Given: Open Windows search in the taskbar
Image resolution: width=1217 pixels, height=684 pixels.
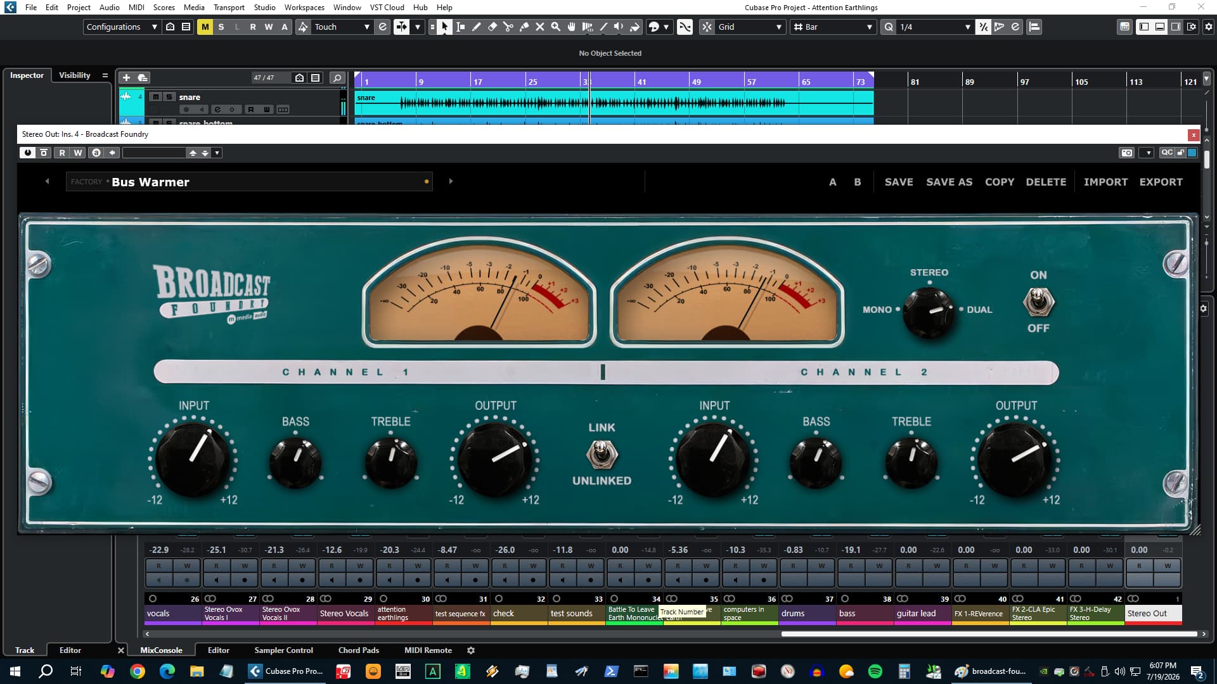Looking at the screenshot, I should tap(46, 671).
